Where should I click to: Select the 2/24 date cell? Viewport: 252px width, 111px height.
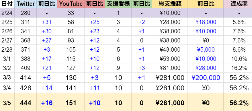(7, 13)
